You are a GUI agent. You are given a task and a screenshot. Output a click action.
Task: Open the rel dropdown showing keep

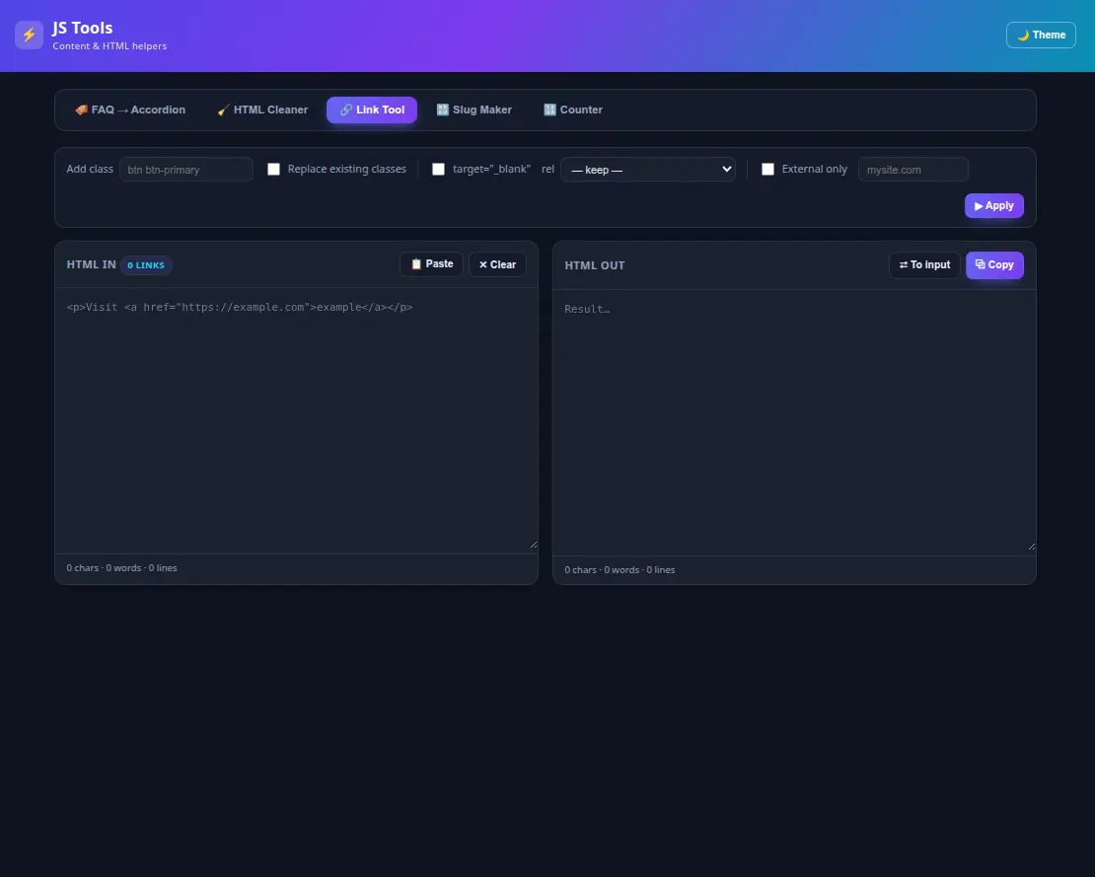pyautogui.click(x=648, y=170)
